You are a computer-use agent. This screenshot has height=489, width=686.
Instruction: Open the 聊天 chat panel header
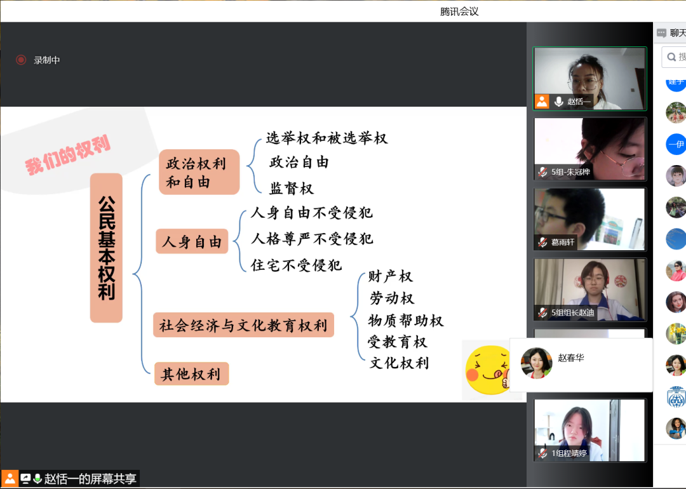click(x=670, y=33)
